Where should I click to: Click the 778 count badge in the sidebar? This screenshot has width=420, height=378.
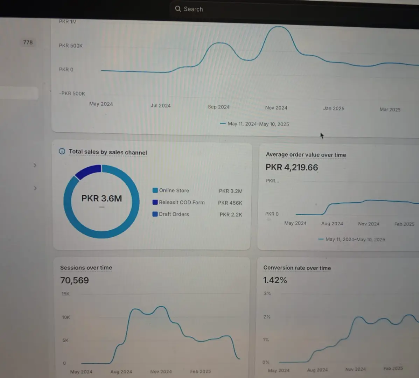(28, 42)
